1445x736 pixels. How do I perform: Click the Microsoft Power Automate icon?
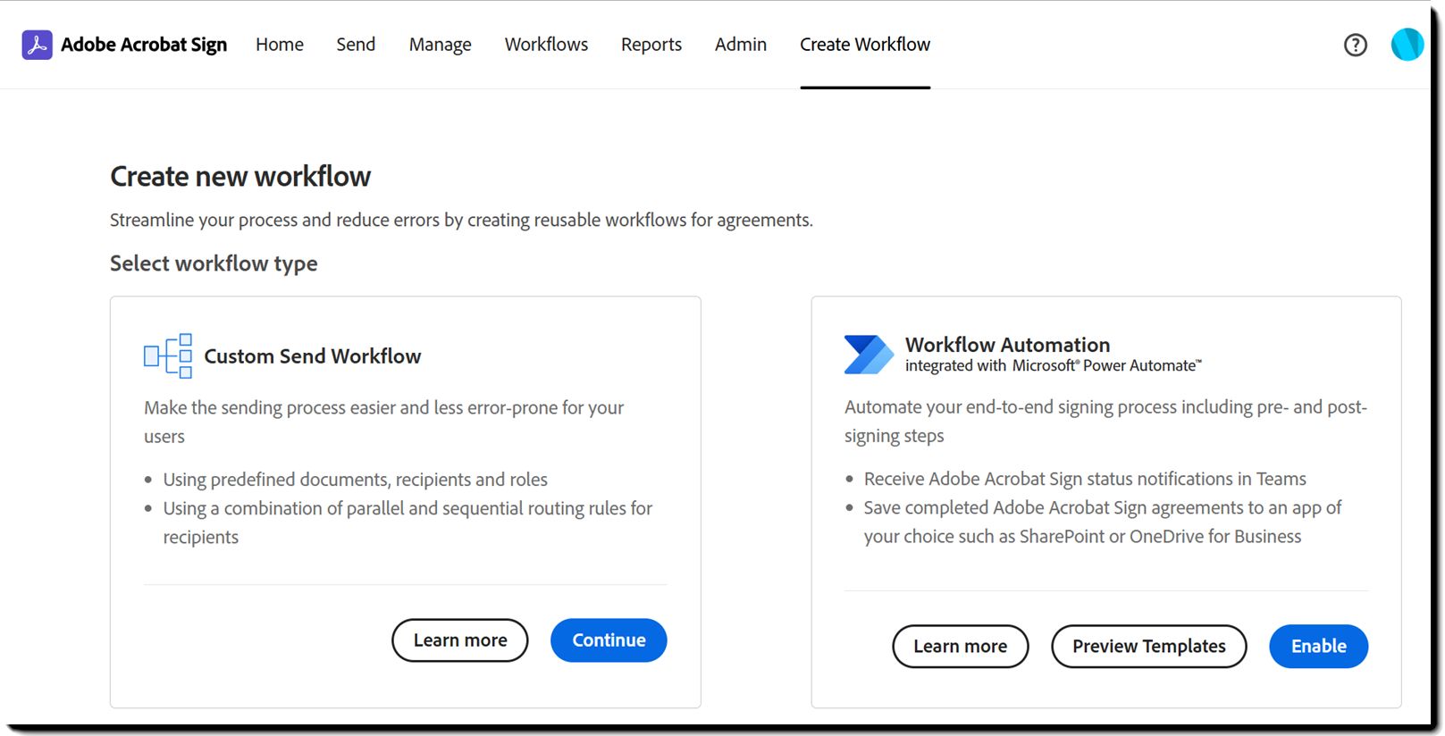tap(869, 355)
